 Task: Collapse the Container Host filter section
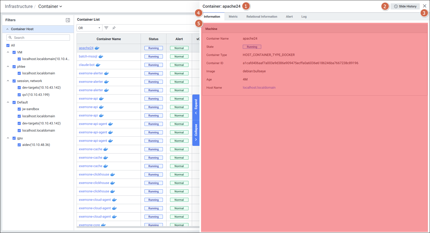click(x=7, y=29)
